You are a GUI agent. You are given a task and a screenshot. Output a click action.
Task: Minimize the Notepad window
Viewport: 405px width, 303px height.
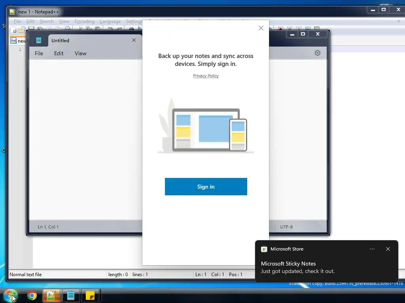click(292, 34)
